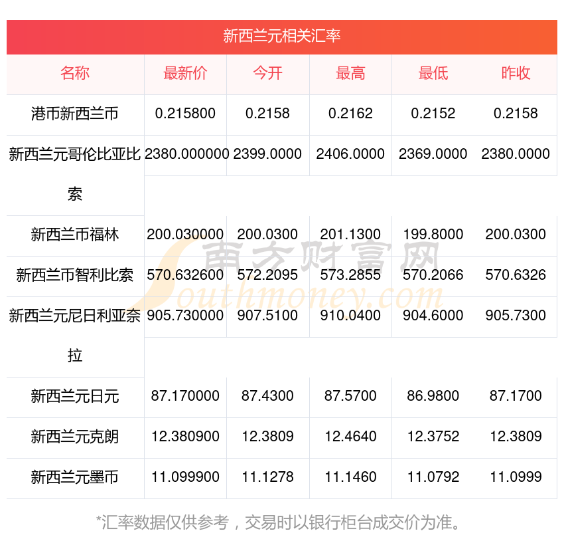Click latest price 11.099900
This screenshot has height=543, width=564.
(x=185, y=477)
